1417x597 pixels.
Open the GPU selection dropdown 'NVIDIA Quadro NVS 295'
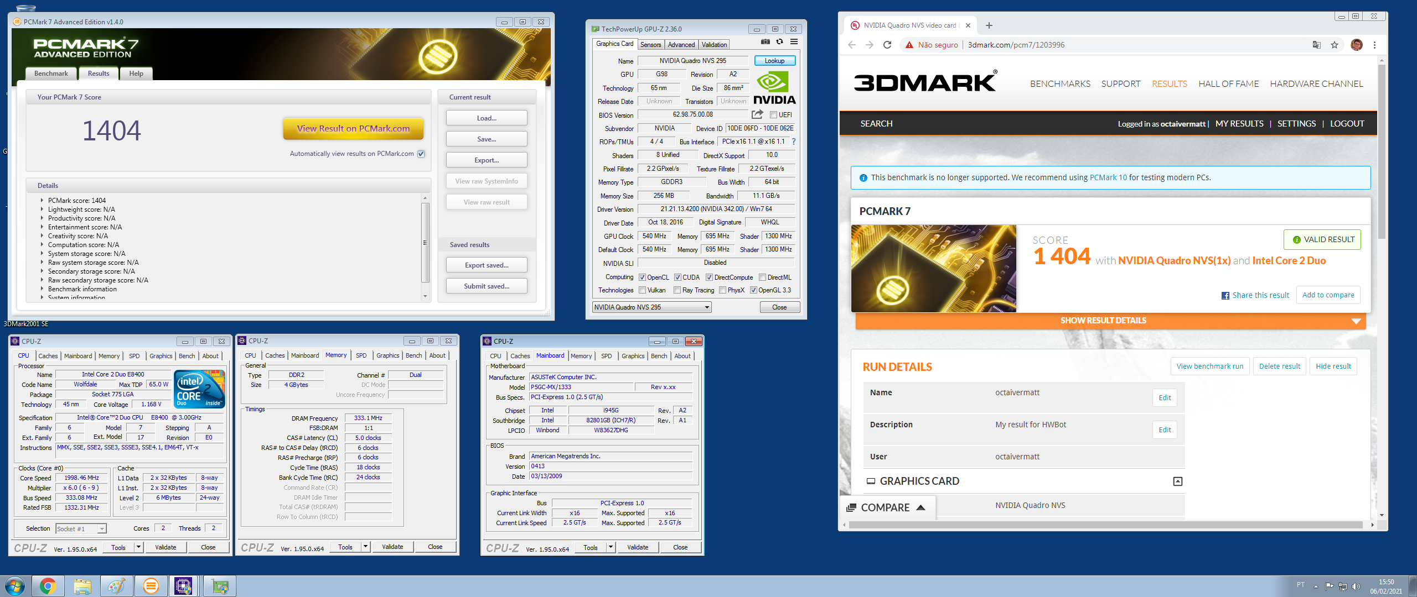652,307
